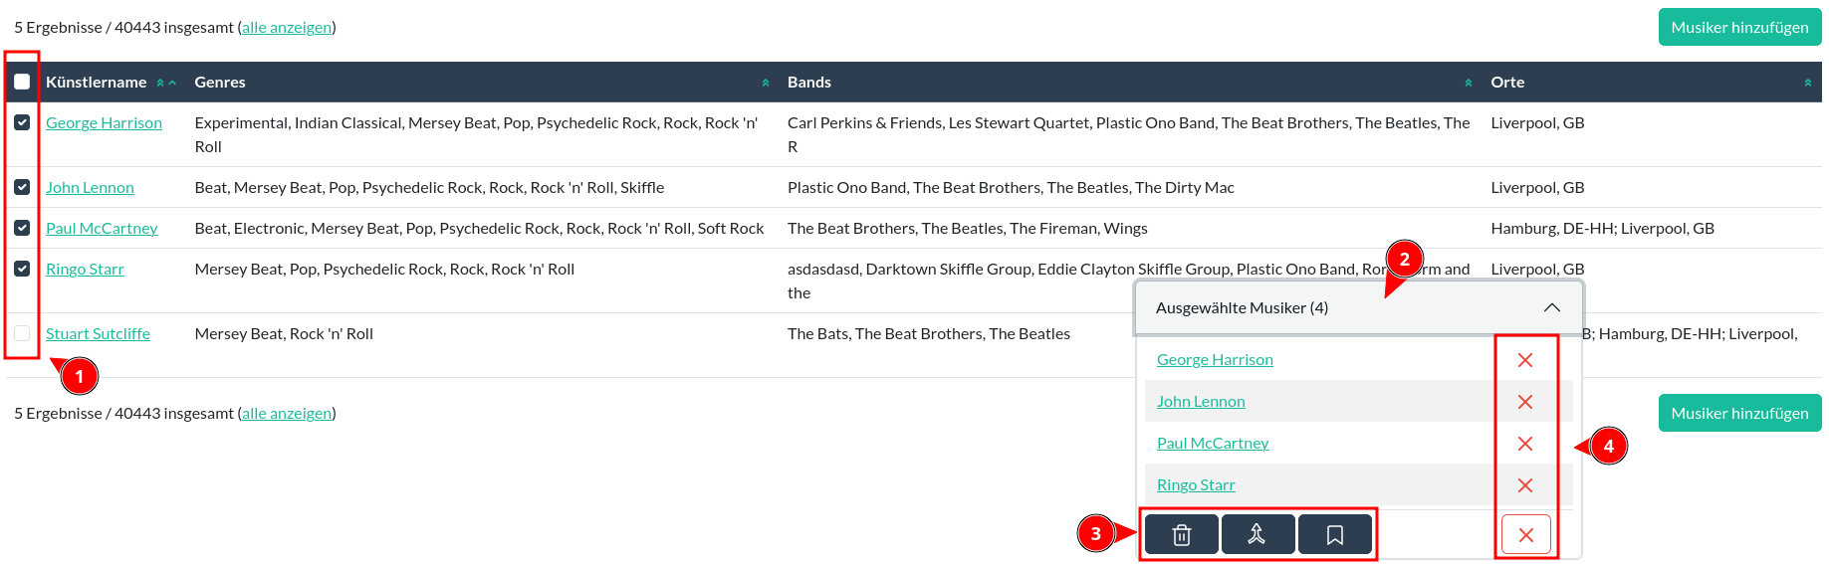Sort the Bands column via arrow icon
1829x564 pixels.
click(1469, 83)
